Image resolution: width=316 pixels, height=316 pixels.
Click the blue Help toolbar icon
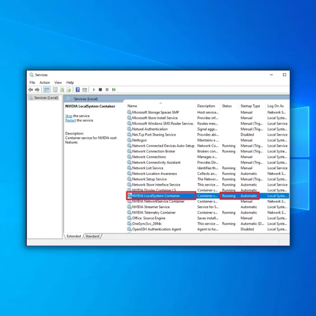(78, 90)
